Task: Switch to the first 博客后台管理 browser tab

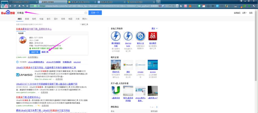Action: 23,2
